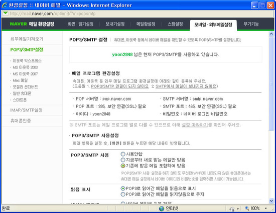The height and width of the screenshot is (213, 276).
Task: Open IMAP/SMTP설정 in sidebar
Action: point(26,110)
